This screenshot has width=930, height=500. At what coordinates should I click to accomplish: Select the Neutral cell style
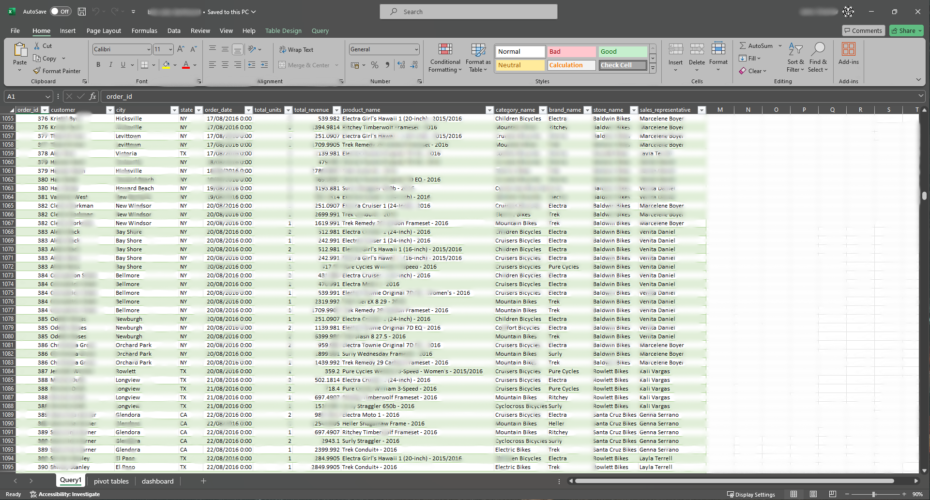520,65
